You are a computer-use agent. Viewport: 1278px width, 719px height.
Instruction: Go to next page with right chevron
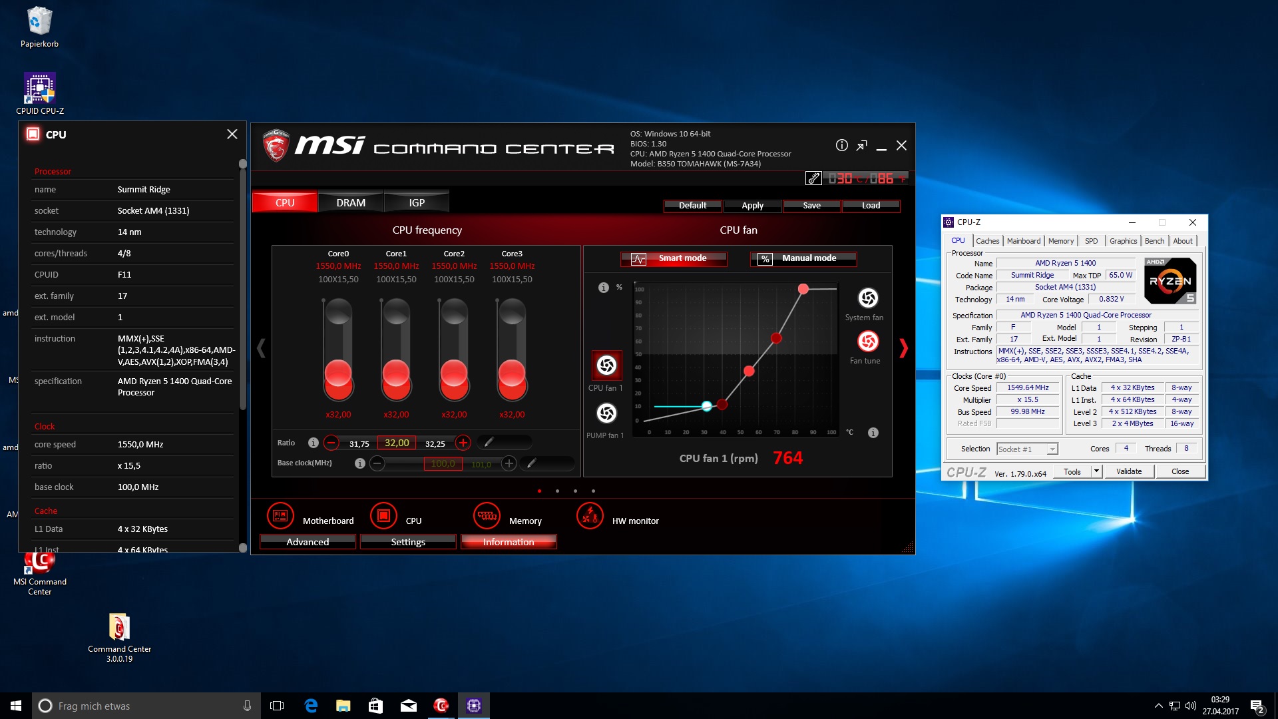(x=903, y=348)
